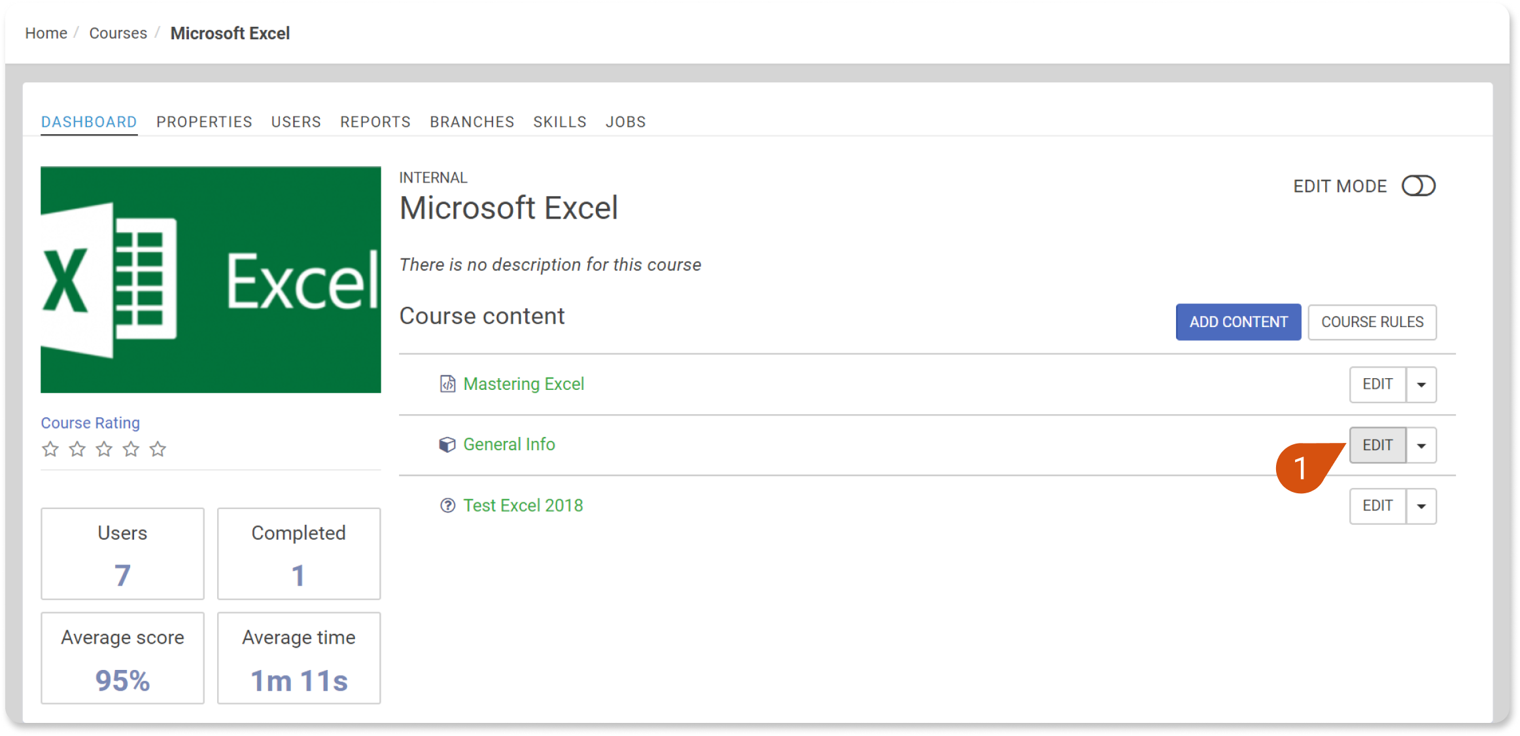Screen dimensions: 1520x736
Task: Open the General Info link
Action: [x=509, y=445]
